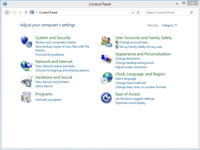Open View devices and printers

click(x=52, y=82)
